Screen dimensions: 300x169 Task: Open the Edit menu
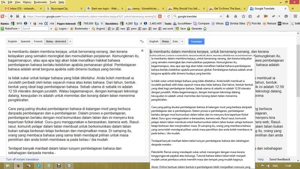(x=10, y=2)
